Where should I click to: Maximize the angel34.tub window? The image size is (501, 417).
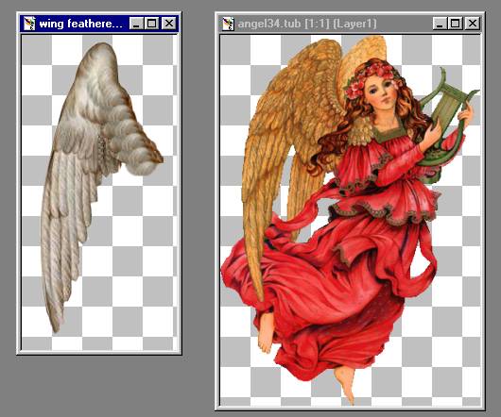pyautogui.click(x=456, y=24)
